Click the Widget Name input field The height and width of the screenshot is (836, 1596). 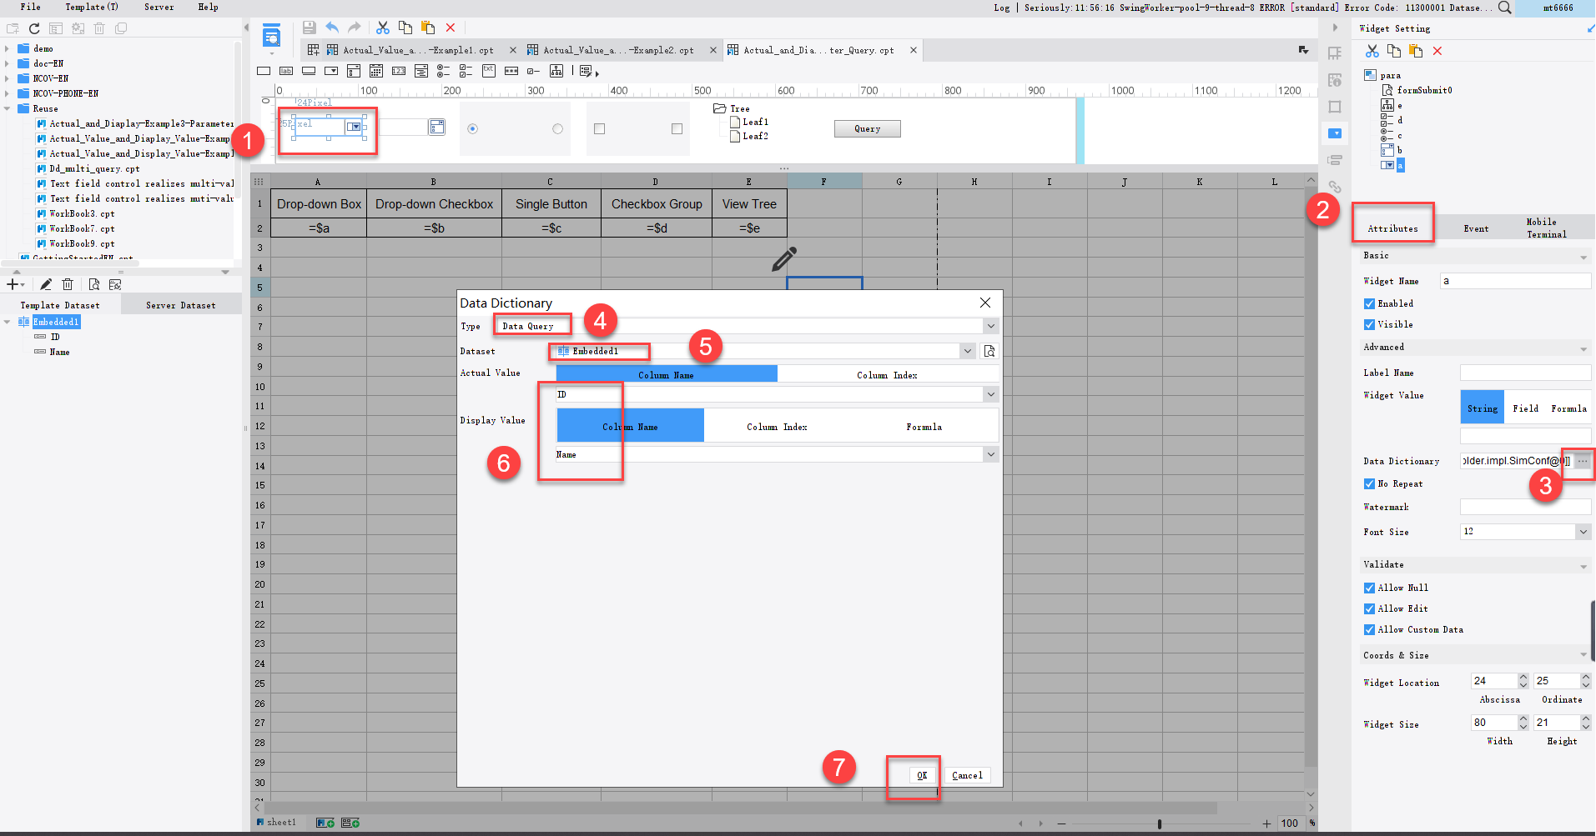click(x=1515, y=281)
